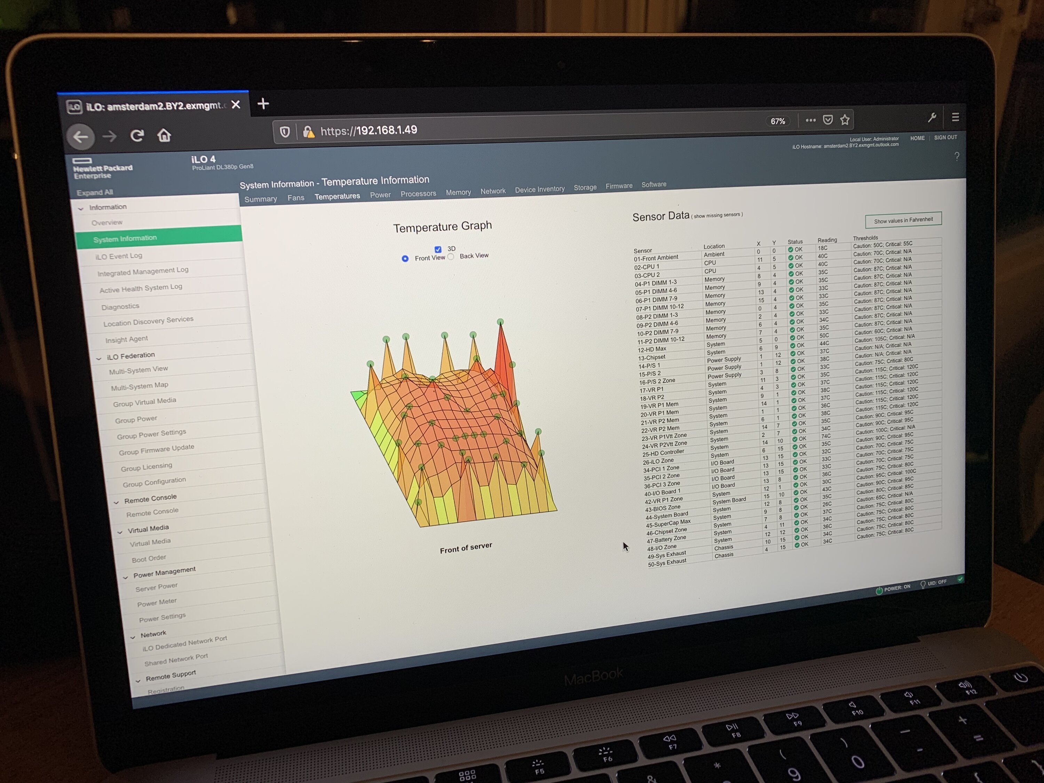Screen dimensions: 1044x783
Task: Click the show missing sensors link
Action: click(x=717, y=215)
